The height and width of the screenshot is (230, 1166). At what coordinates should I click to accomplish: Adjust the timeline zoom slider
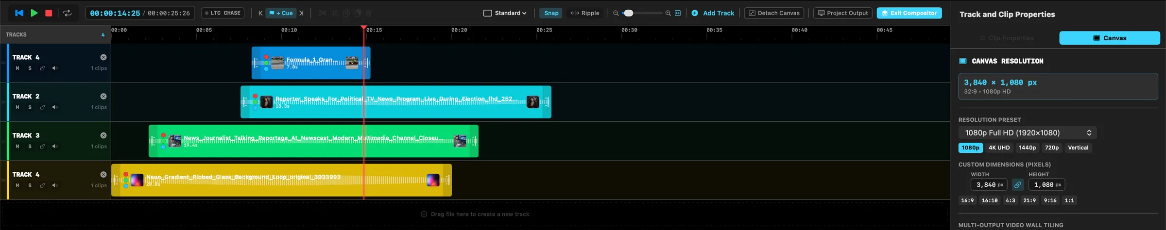(642, 13)
